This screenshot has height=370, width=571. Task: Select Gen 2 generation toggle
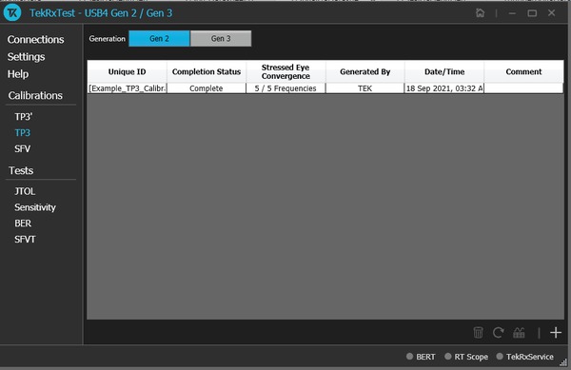pyautogui.click(x=159, y=39)
